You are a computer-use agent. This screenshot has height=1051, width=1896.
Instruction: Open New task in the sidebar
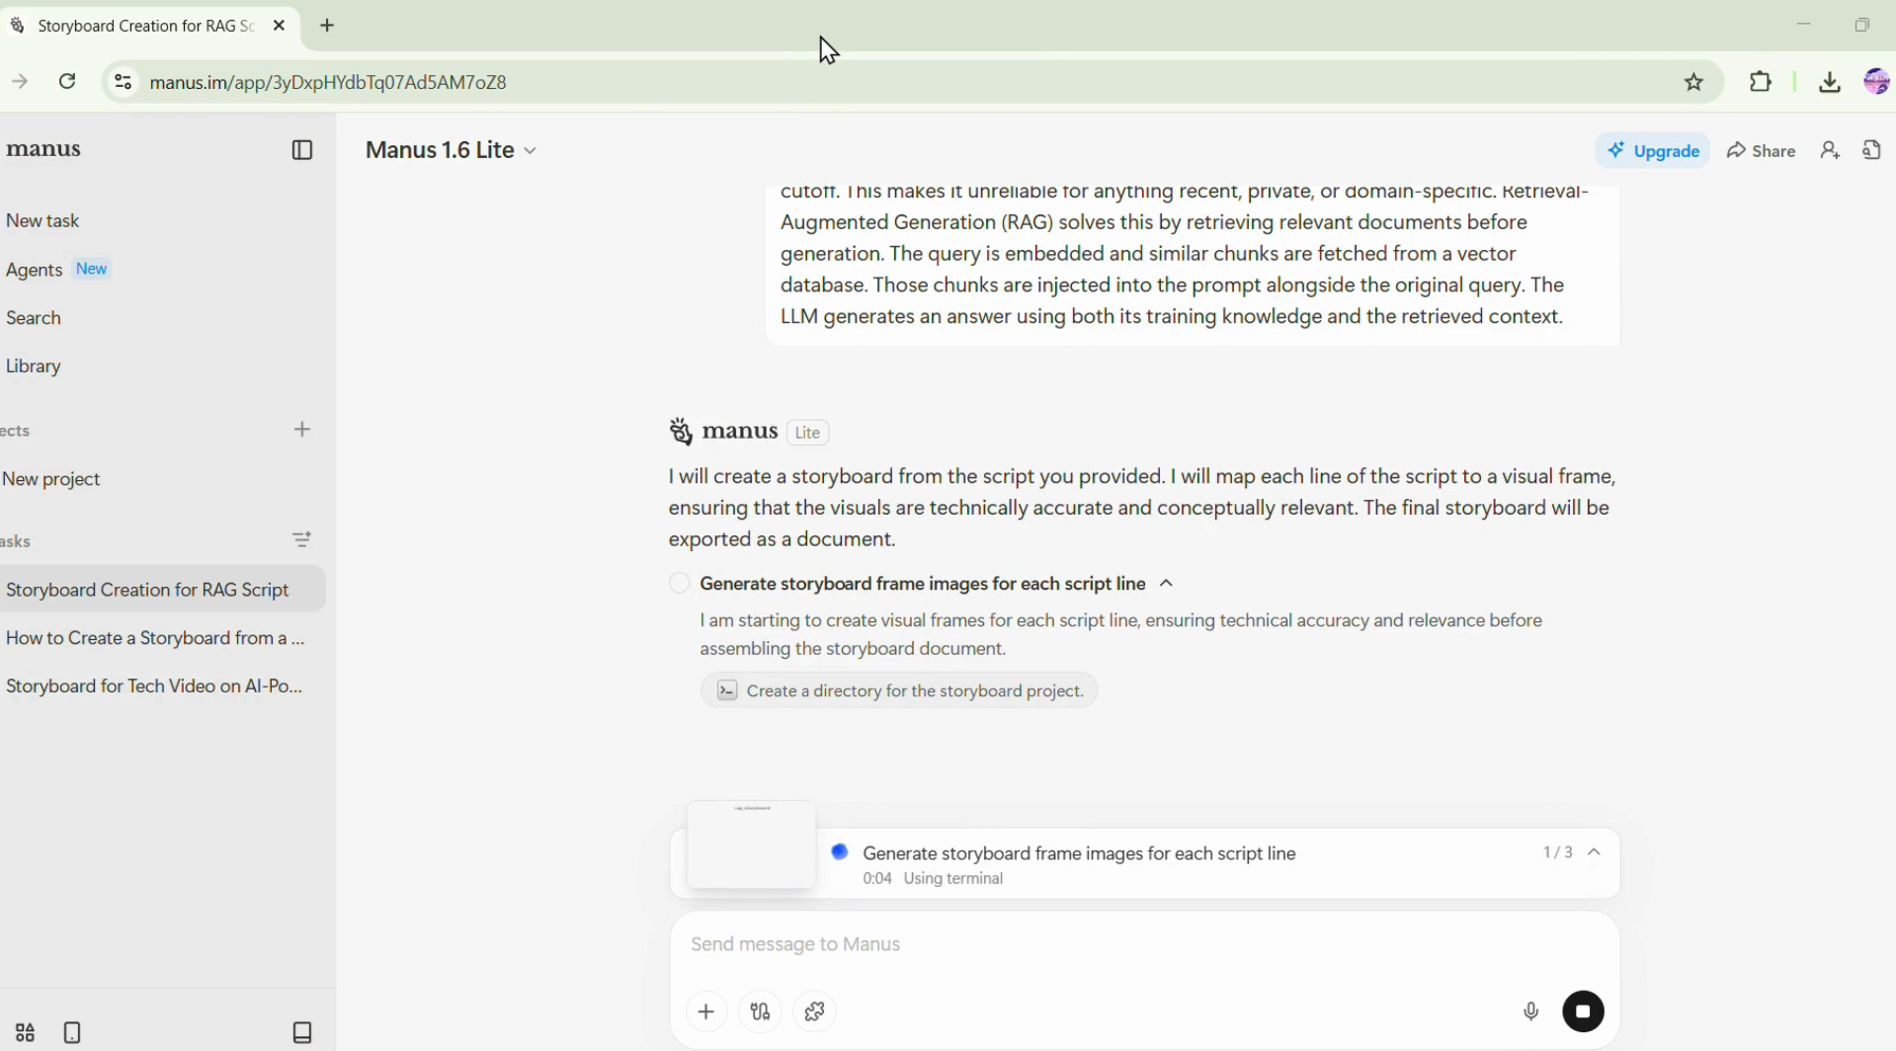point(42,221)
